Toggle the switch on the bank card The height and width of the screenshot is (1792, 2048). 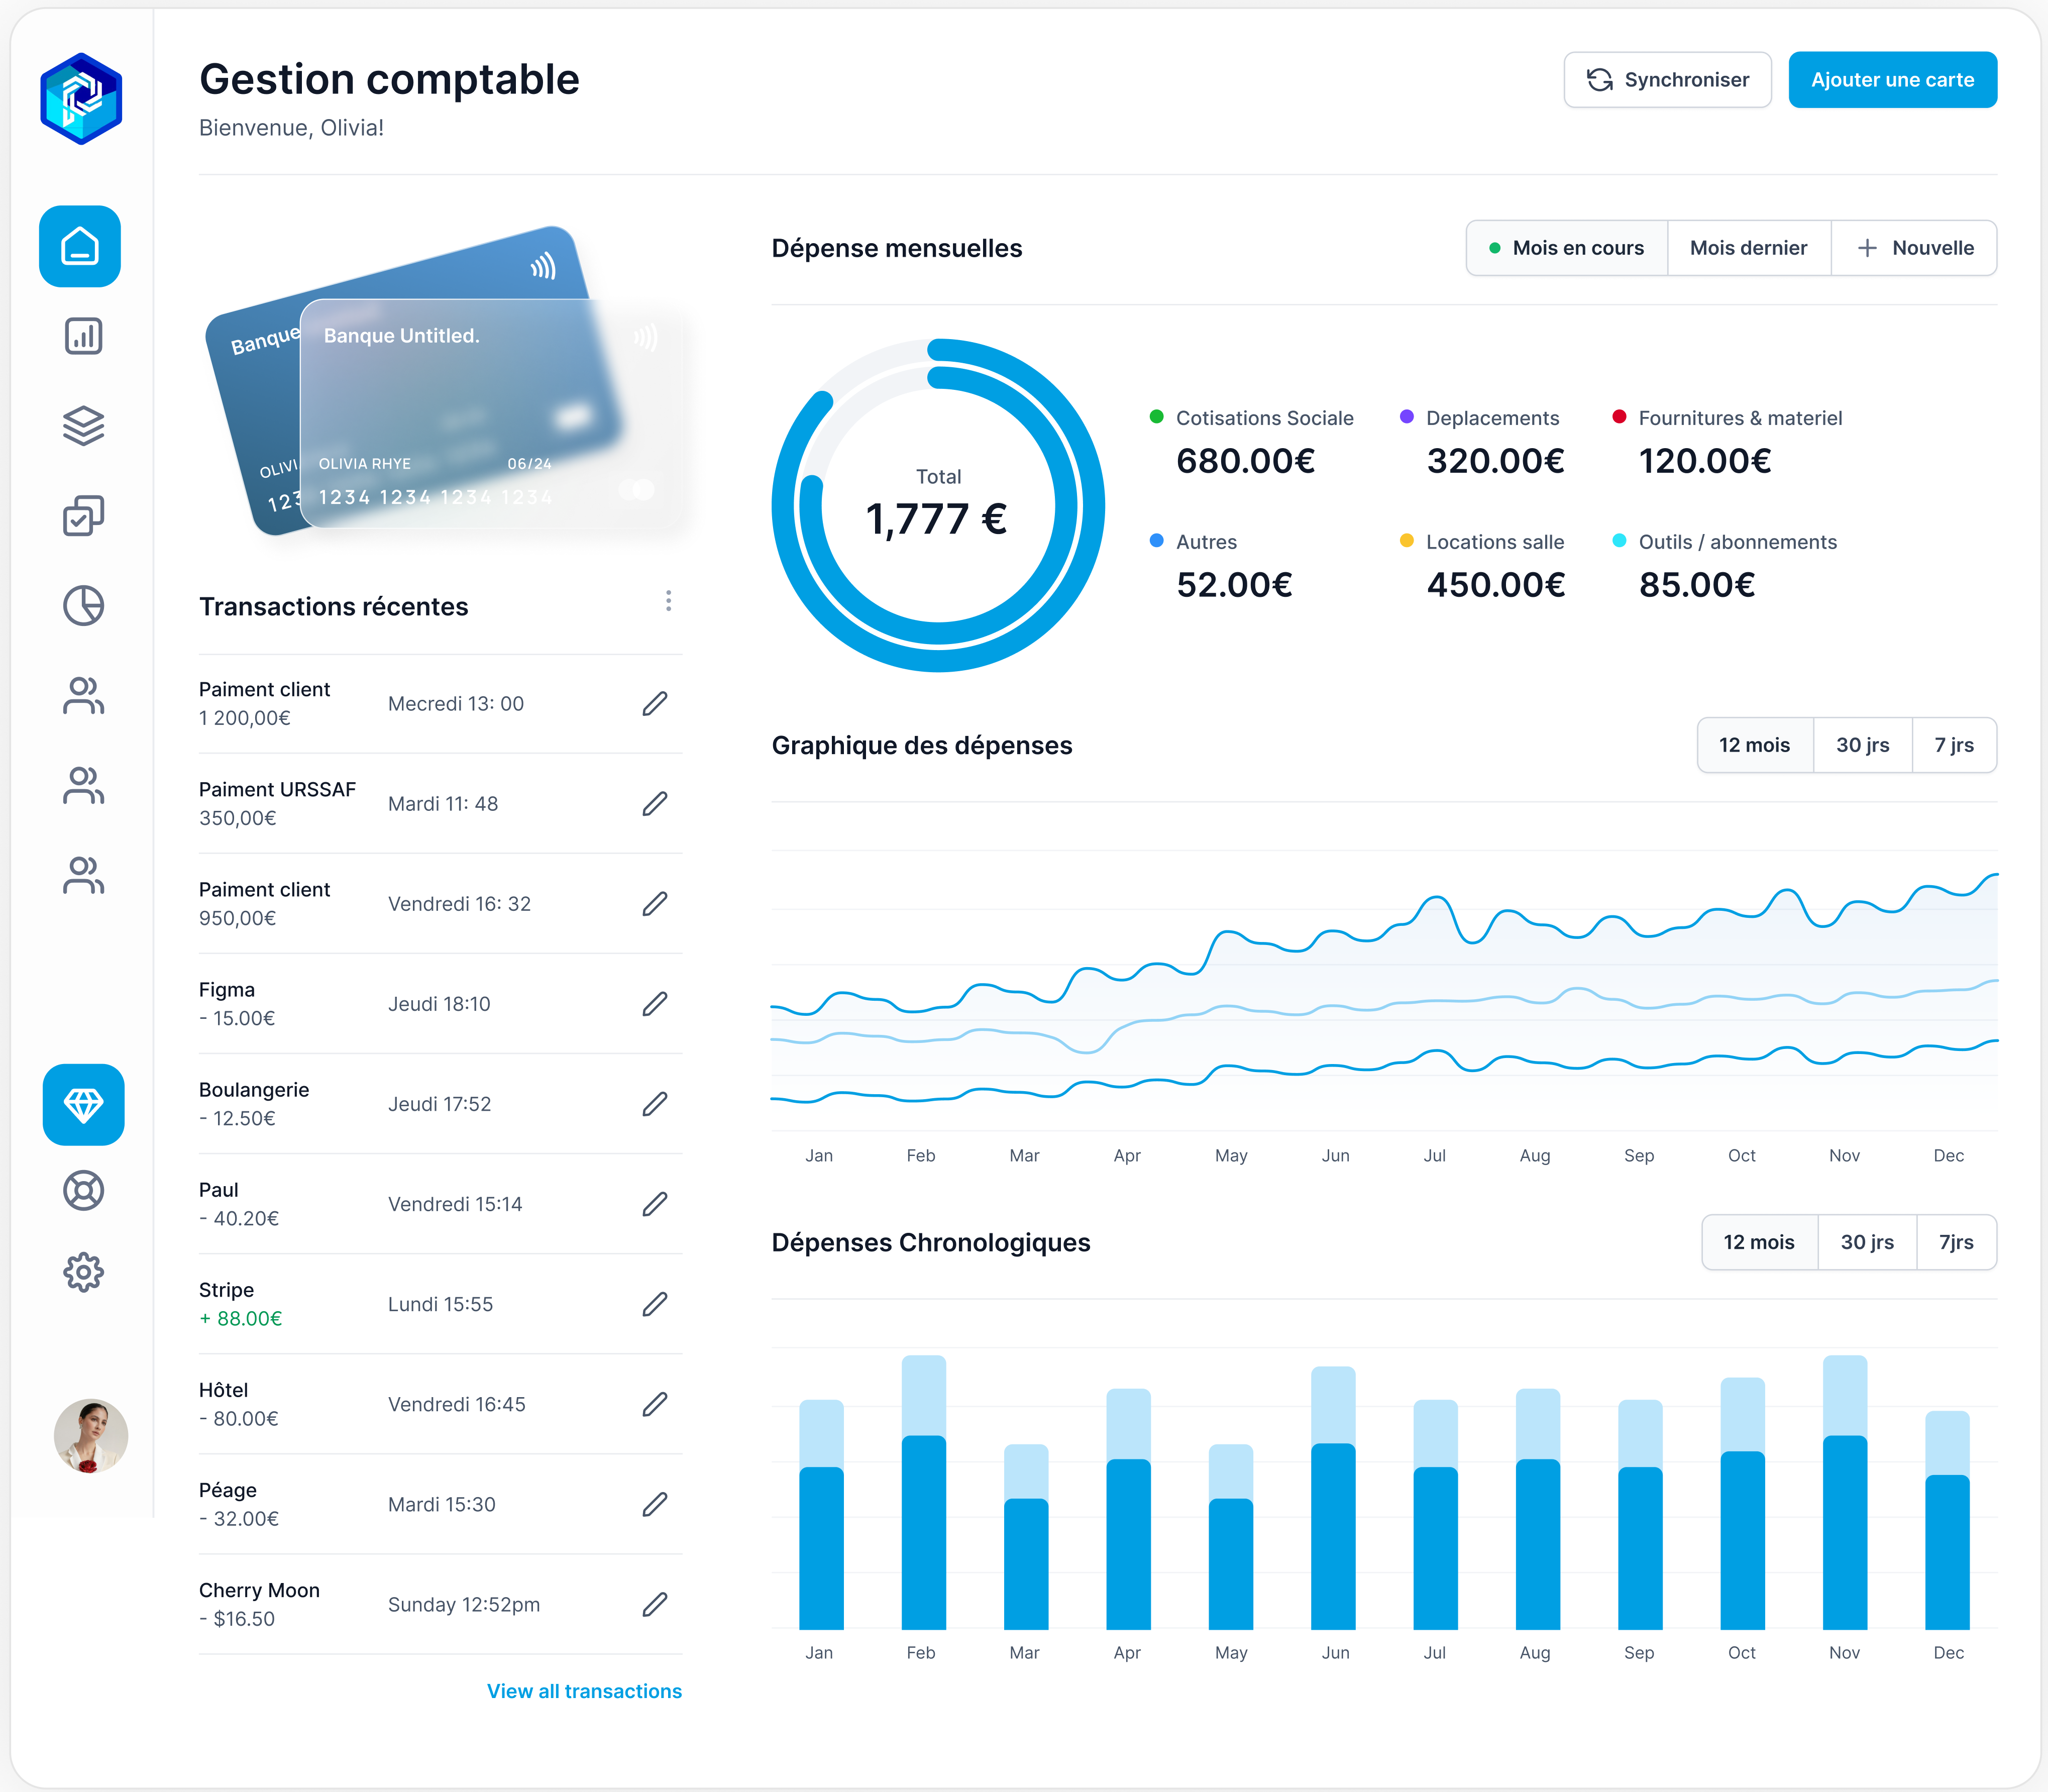click(636, 490)
